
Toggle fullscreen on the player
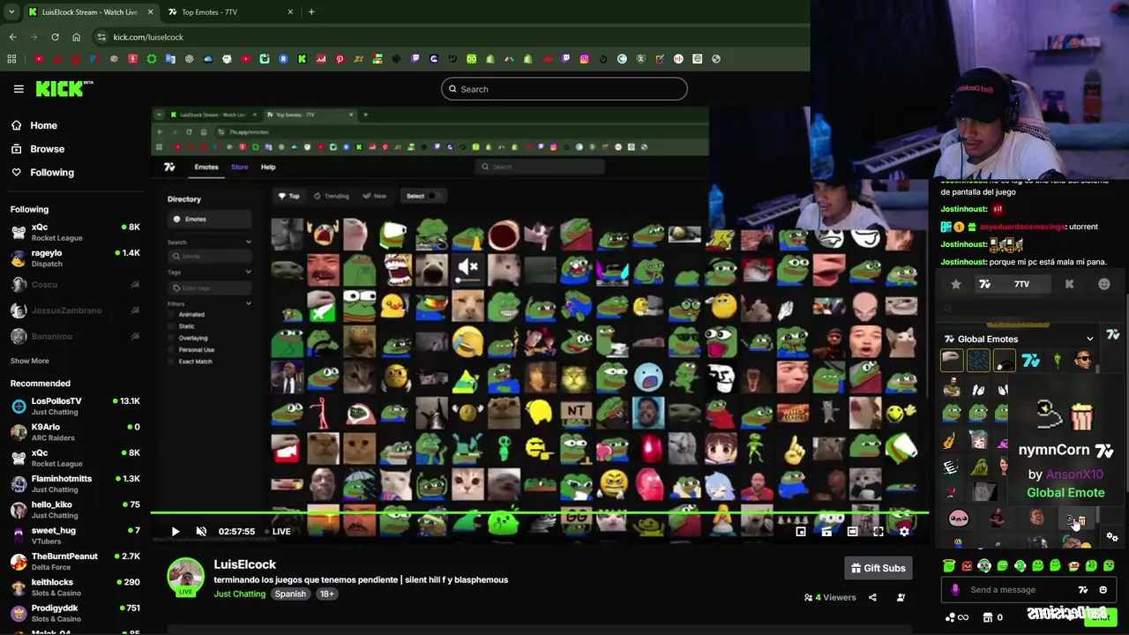coord(879,531)
